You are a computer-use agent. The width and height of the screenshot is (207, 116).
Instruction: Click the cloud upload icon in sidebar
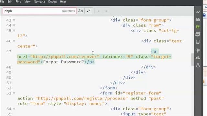[198, 58]
